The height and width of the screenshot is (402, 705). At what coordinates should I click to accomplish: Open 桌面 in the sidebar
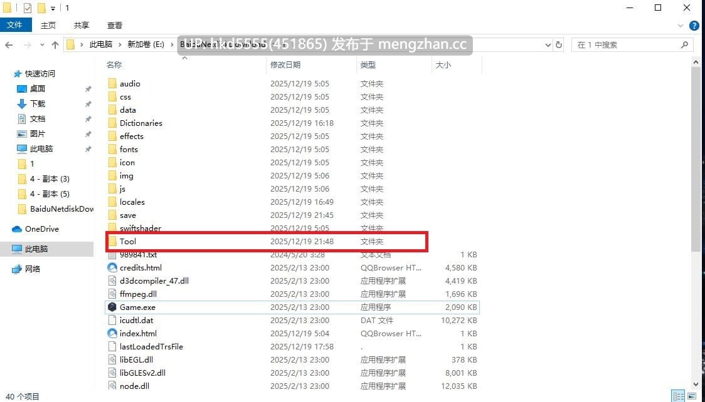click(x=37, y=89)
